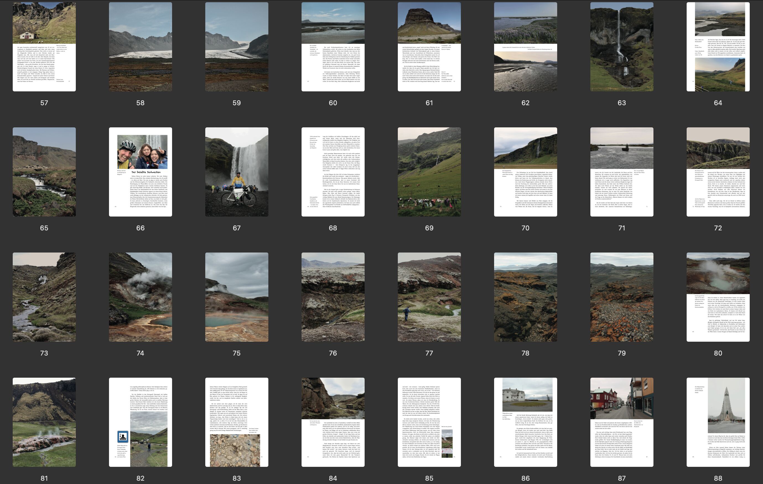Image resolution: width=763 pixels, height=484 pixels.
Task: Select page 61 thumbnail with butte mountain
Action: point(429,47)
